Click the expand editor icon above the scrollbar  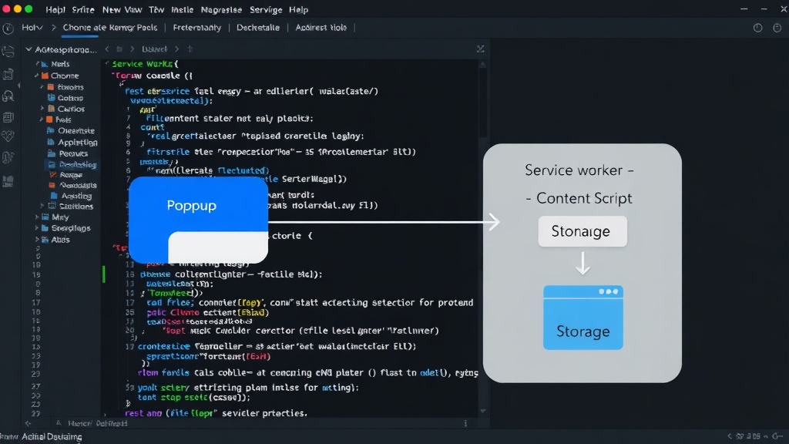click(481, 49)
